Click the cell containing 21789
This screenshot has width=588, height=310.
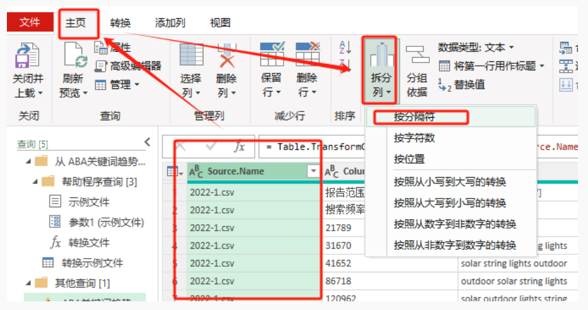tap(389, 227)
